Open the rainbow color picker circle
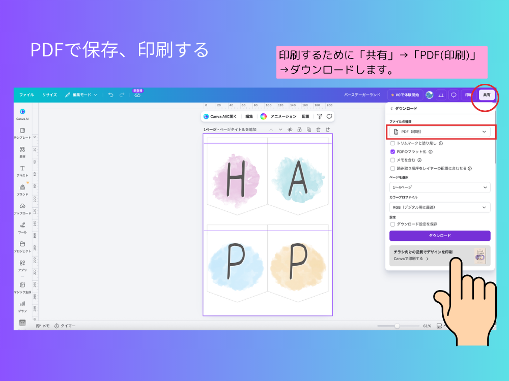This screenshot has width=509, height=381. coord(263,116)
